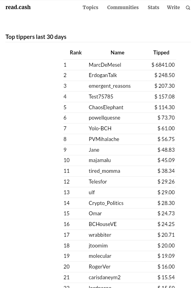
Task: Visit the emergent_reasons user page
Action: [x=110, y=86]
